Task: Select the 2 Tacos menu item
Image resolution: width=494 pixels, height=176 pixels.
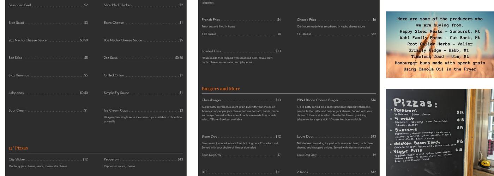Action: point(302,172)
